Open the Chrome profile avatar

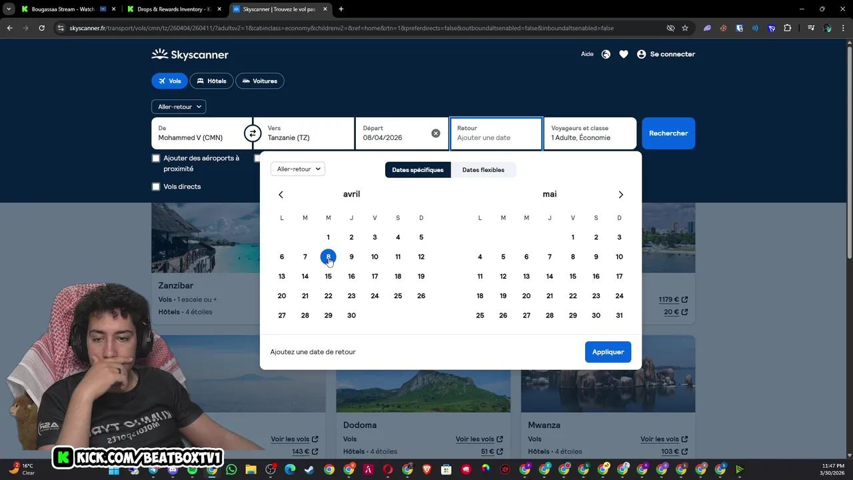pos(827,28)
